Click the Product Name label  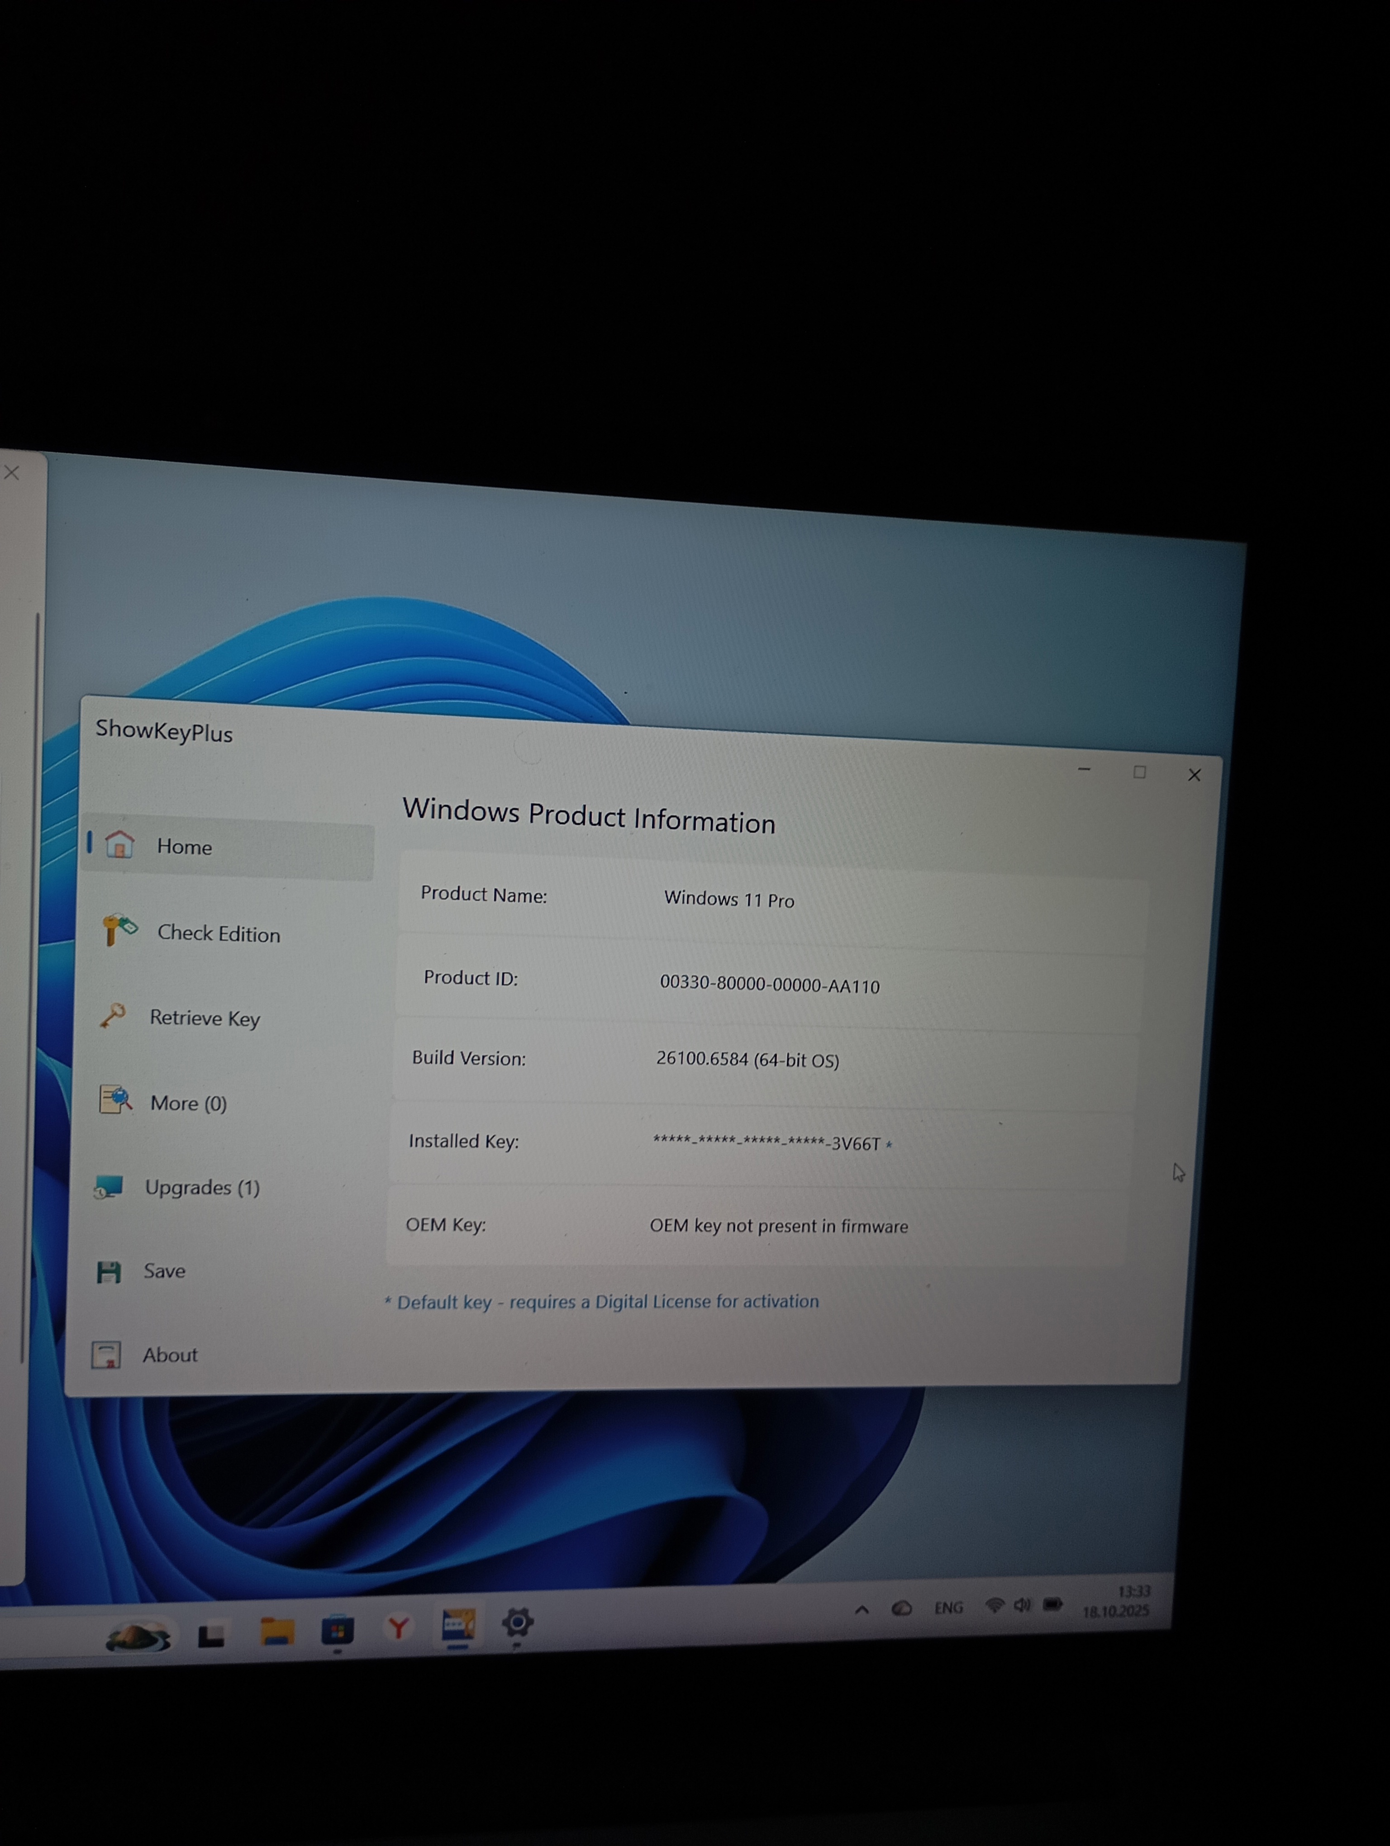pos(484,894)
